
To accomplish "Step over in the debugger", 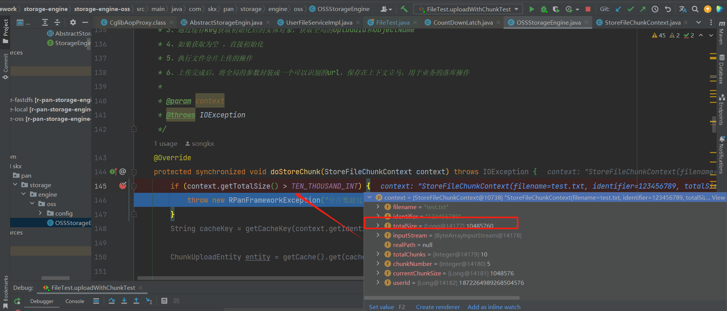I will [x=112, y=301].
